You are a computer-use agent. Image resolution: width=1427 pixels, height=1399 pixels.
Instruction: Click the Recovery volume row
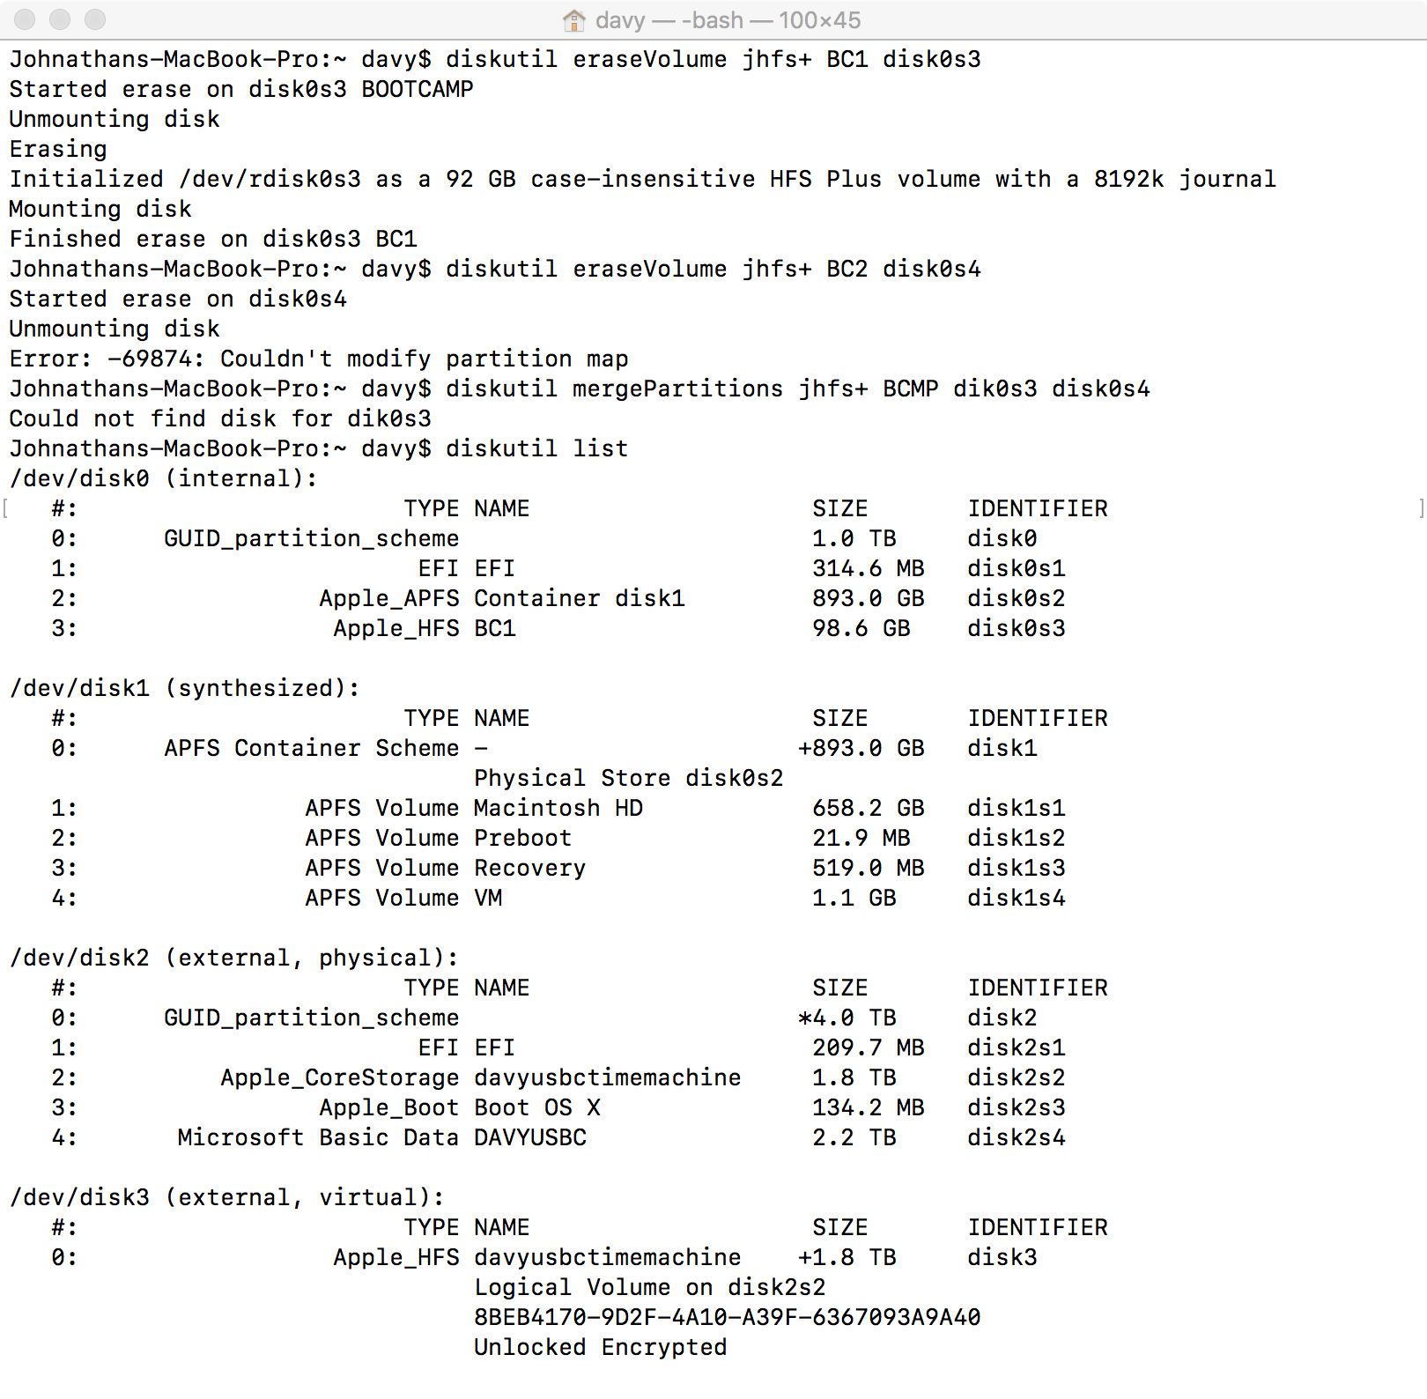[x=558, y=868]
